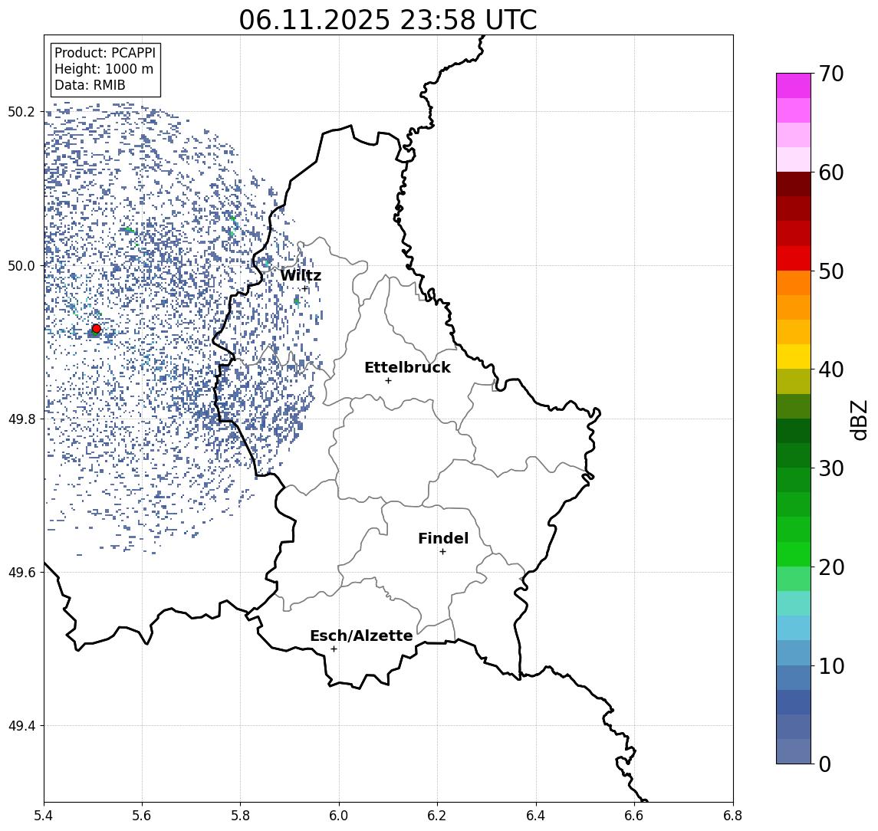Click the bright green colorbar swatch above 20
Screen dimensions: 878x831
(794, 553)
